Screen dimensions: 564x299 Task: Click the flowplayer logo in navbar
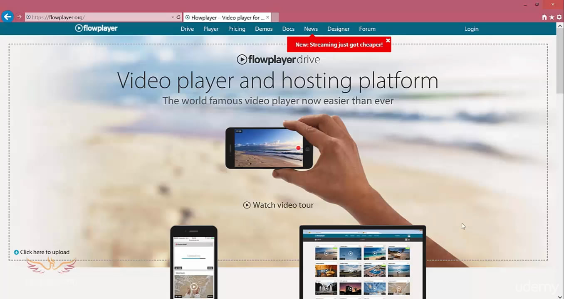tap(96, 28)
